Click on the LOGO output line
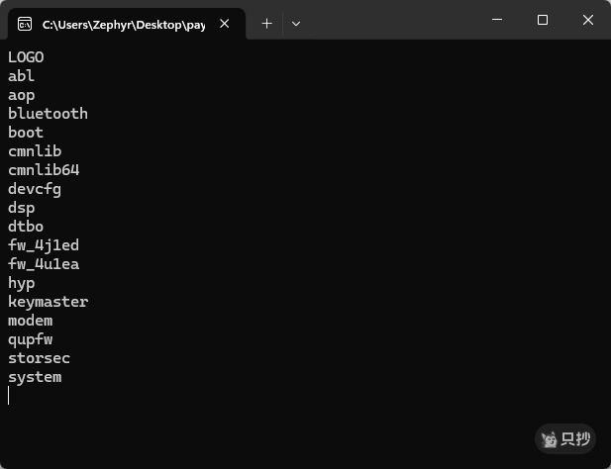Screen dimensions: 611x469 click(26, 57)
